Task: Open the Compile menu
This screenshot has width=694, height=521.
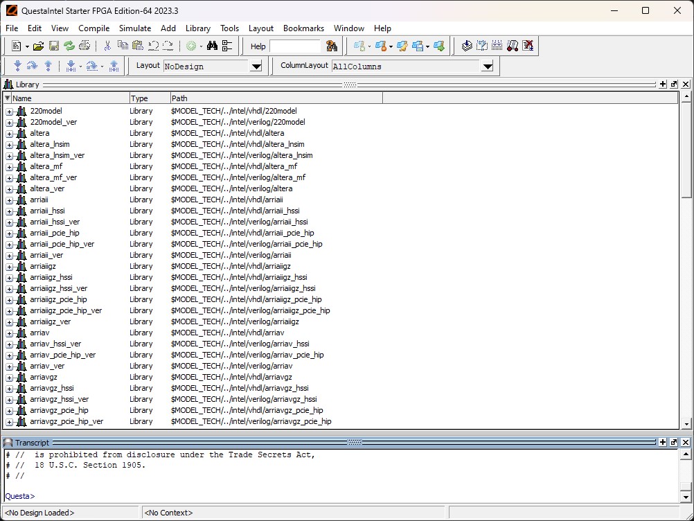Action: [94, 28]
